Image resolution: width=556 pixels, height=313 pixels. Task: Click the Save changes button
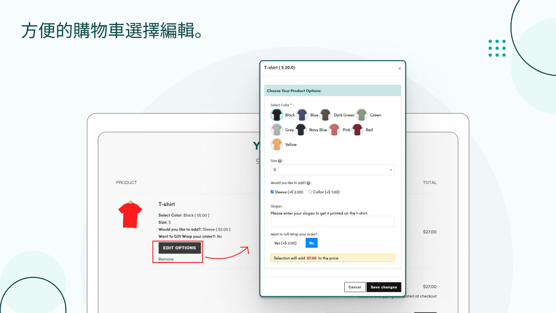tap(384, 287)
